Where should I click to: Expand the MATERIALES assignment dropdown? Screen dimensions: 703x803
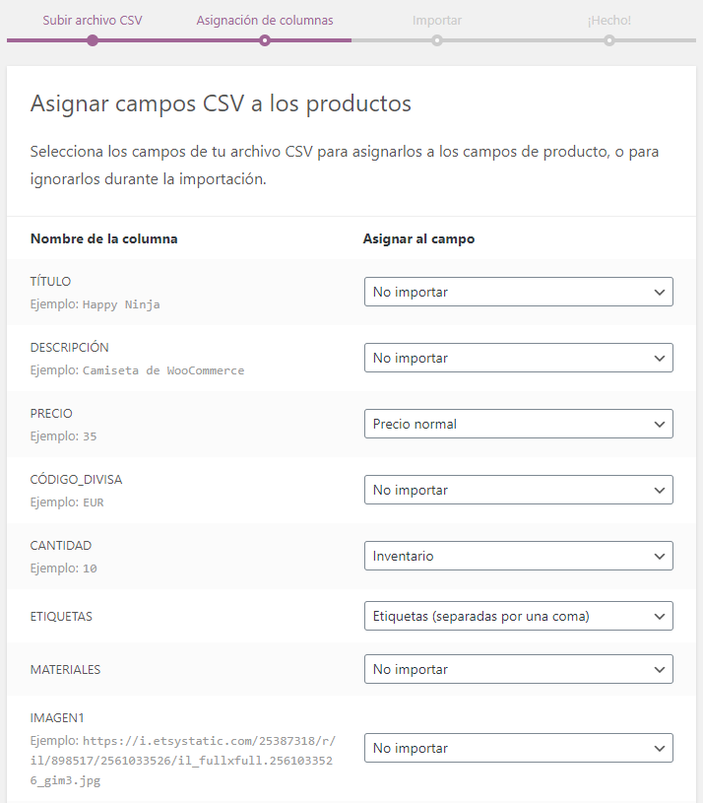(x=518, y=669)
